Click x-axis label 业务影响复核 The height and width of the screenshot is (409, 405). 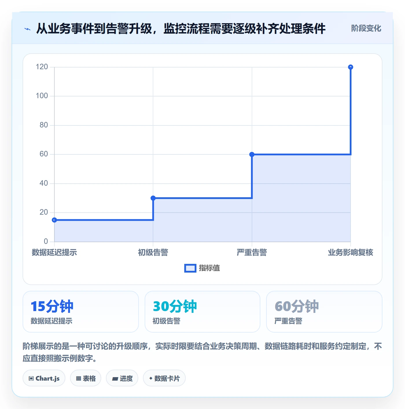[x=351, y=252]
